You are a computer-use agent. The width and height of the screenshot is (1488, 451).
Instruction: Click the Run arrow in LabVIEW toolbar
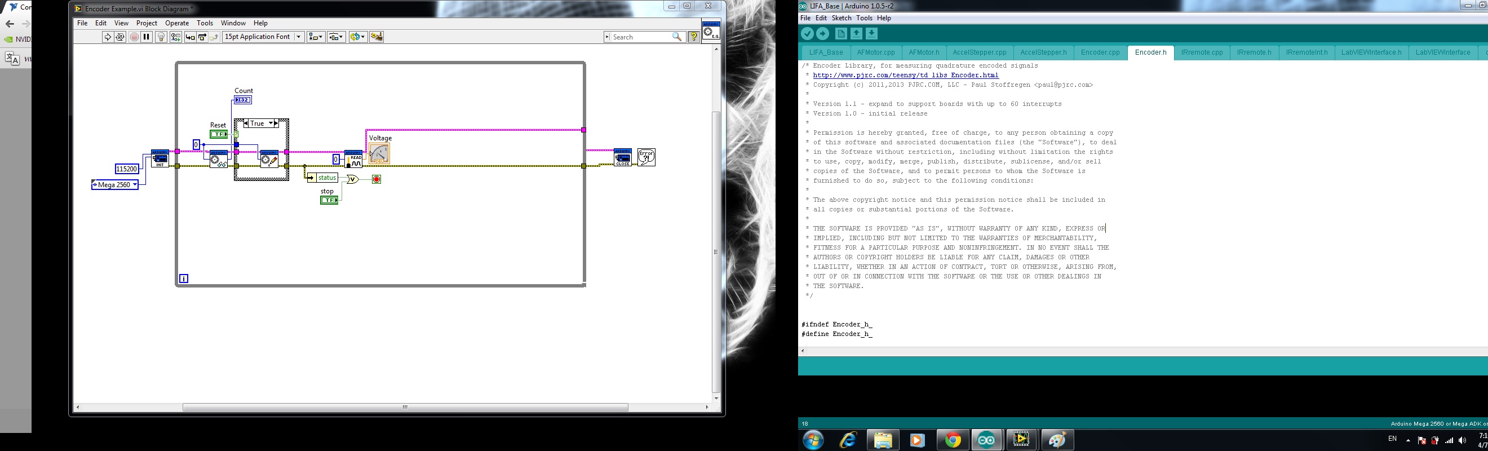pos(108,37)
